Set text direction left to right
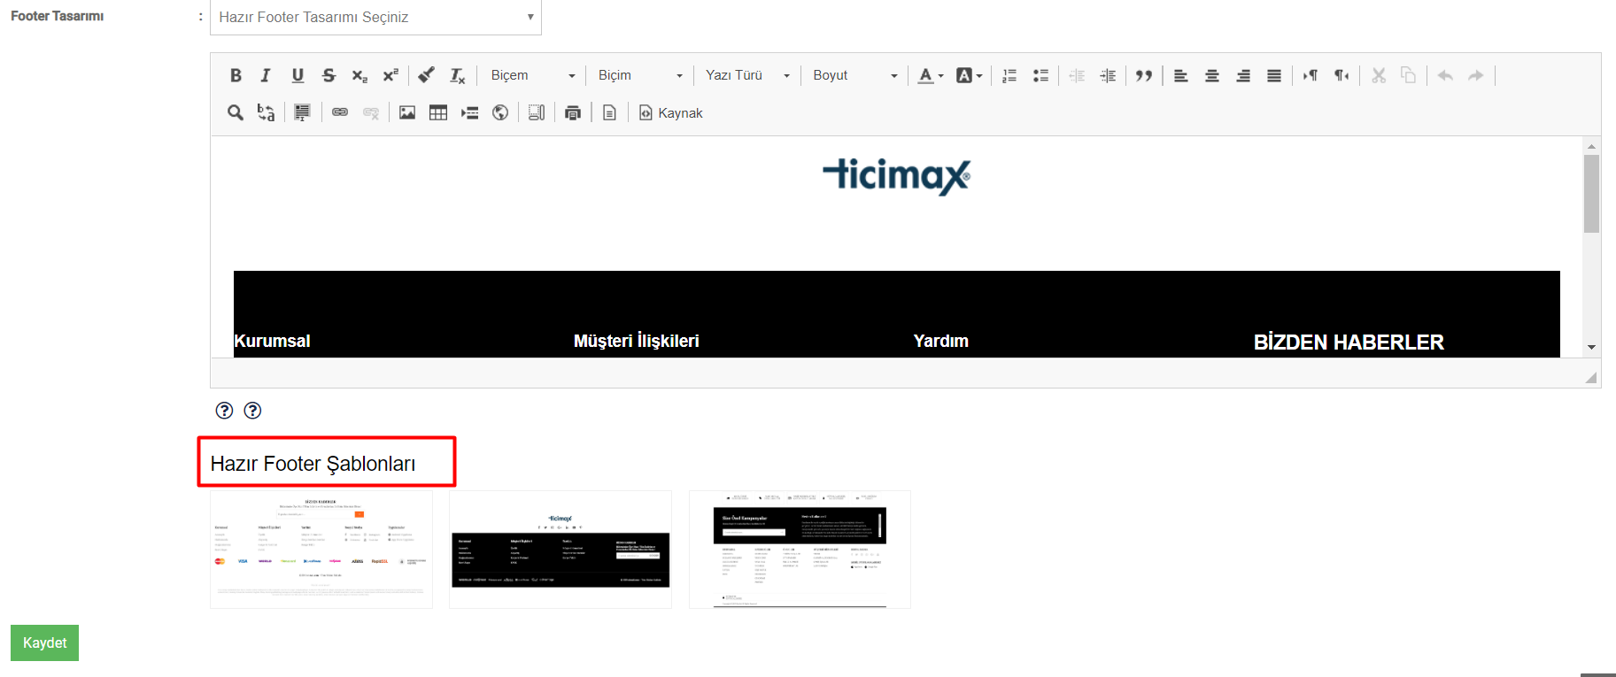The image size is (1616, 677). pos(1311,75)
